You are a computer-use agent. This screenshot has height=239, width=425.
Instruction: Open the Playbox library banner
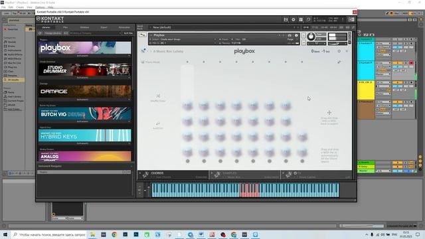click(84, 48)
